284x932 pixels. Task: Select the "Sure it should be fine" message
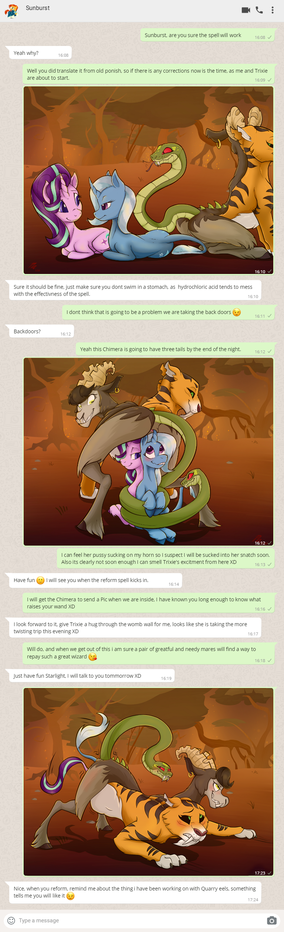pos(135,290)
